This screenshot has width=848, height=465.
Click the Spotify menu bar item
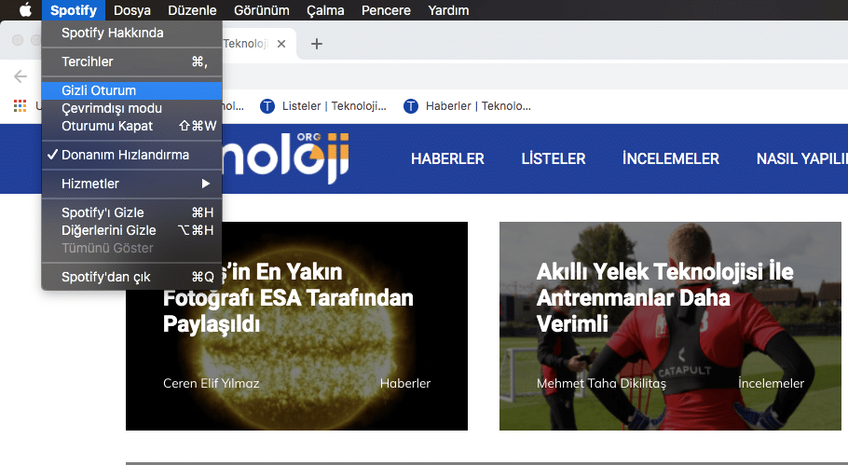click(74, 9)
